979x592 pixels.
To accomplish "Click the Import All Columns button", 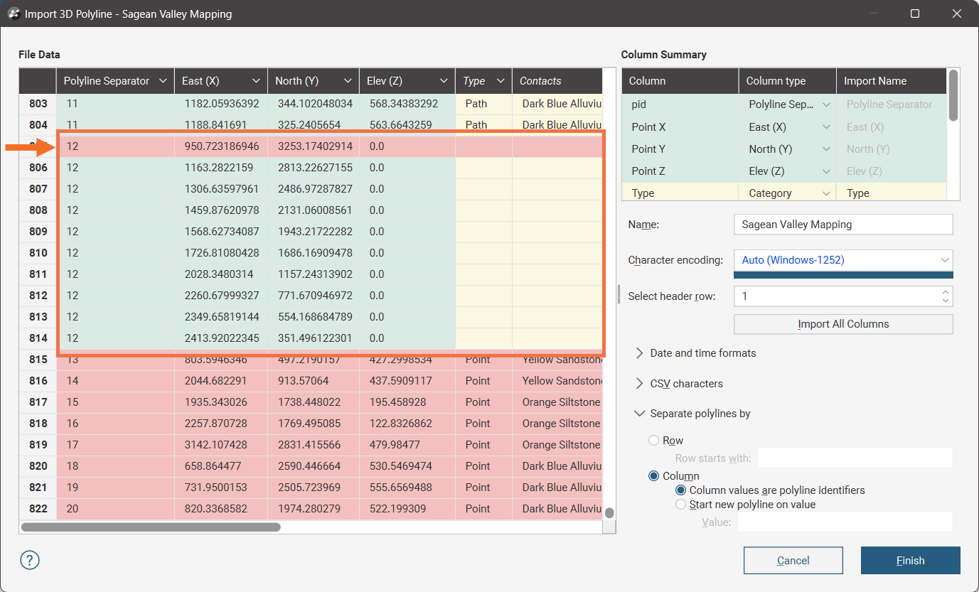I will click(842, 324).
